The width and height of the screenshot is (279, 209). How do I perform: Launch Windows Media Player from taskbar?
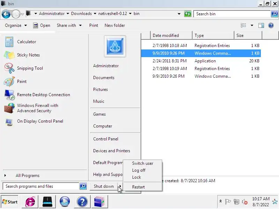click(65, 202)
